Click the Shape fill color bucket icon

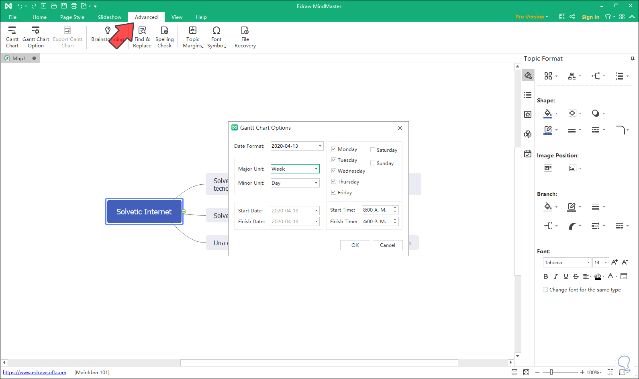click(548, 113)
